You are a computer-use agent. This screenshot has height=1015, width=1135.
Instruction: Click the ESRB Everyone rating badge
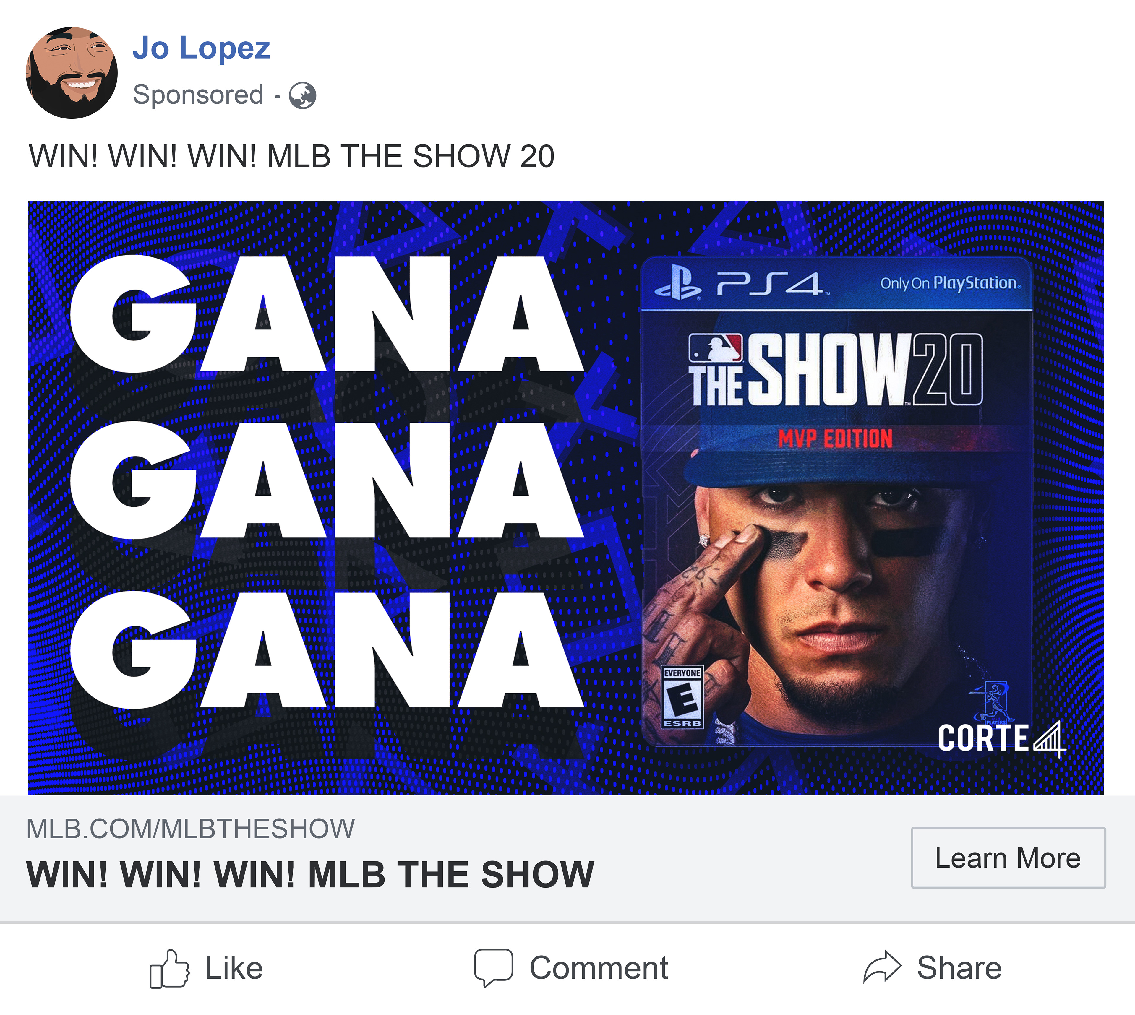coord(682,696)
